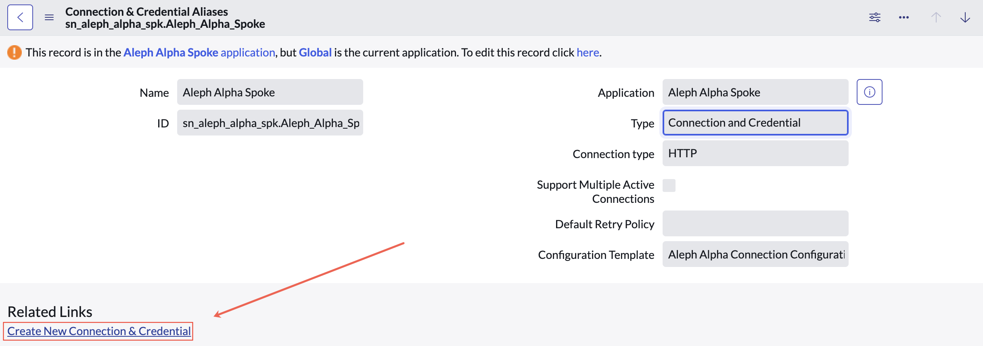Click the Configuration Template label

coord(596,255)
